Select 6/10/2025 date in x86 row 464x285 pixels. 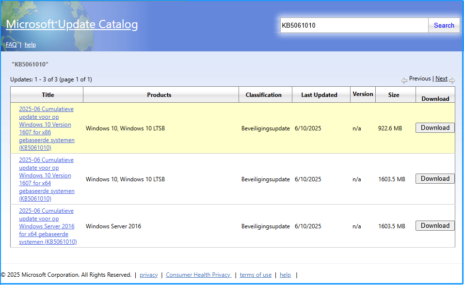308,128
